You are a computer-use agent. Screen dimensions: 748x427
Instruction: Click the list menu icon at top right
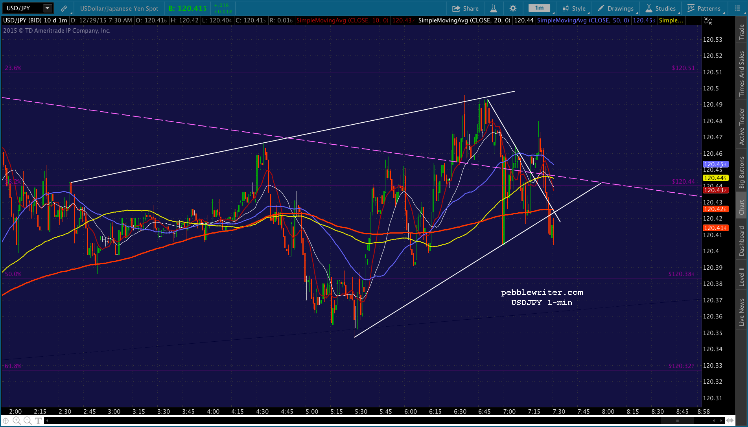(x=737, y=8)
